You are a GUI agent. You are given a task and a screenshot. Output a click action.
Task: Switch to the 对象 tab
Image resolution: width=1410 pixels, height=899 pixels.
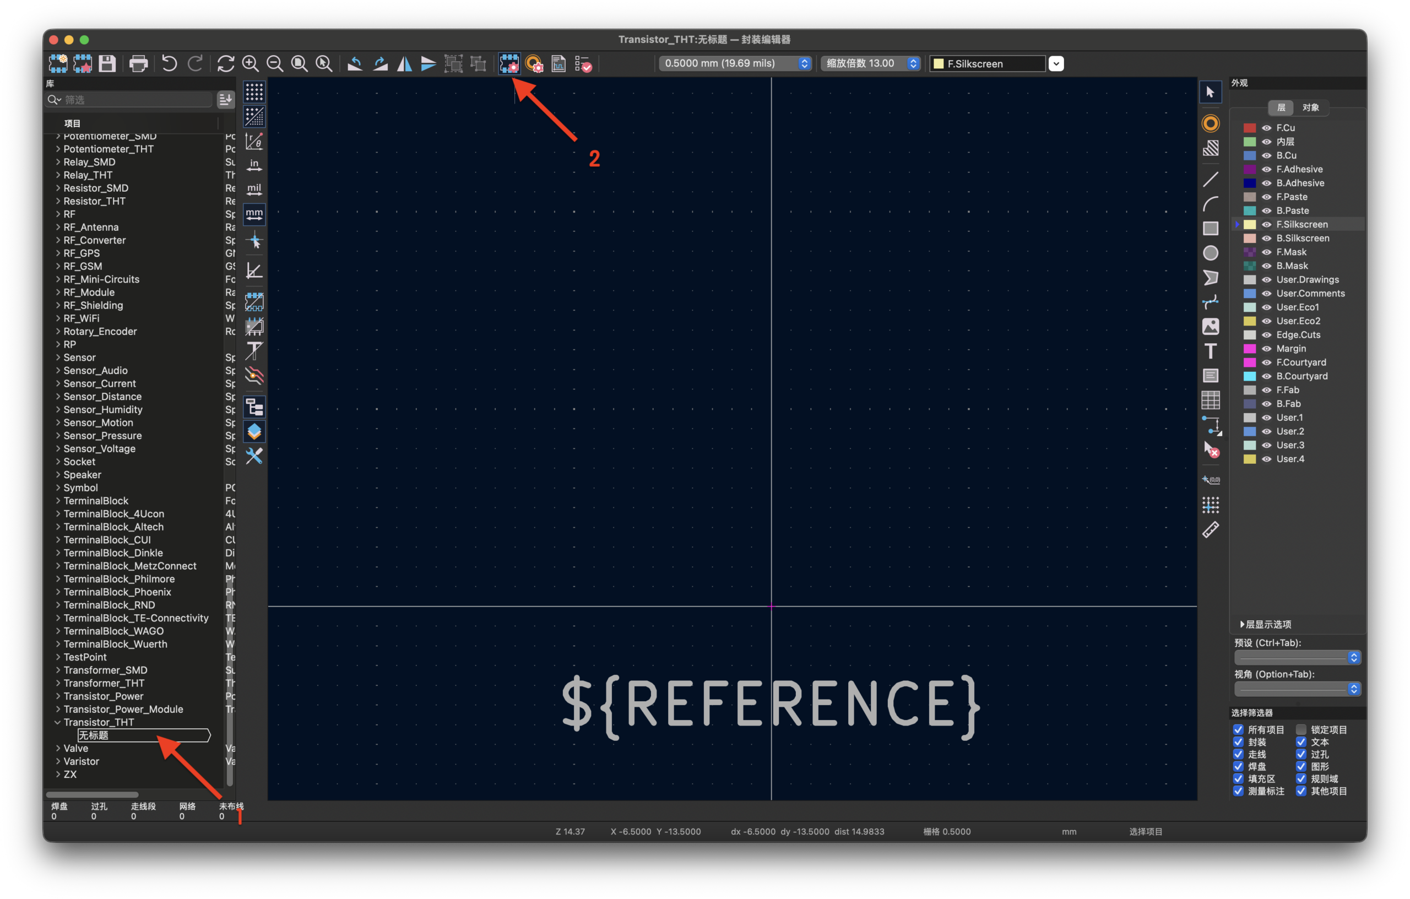click(x=1310, y=108)
